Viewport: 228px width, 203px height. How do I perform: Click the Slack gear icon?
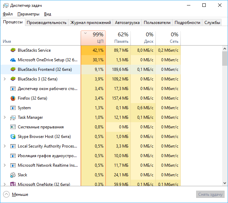point(13,175)
